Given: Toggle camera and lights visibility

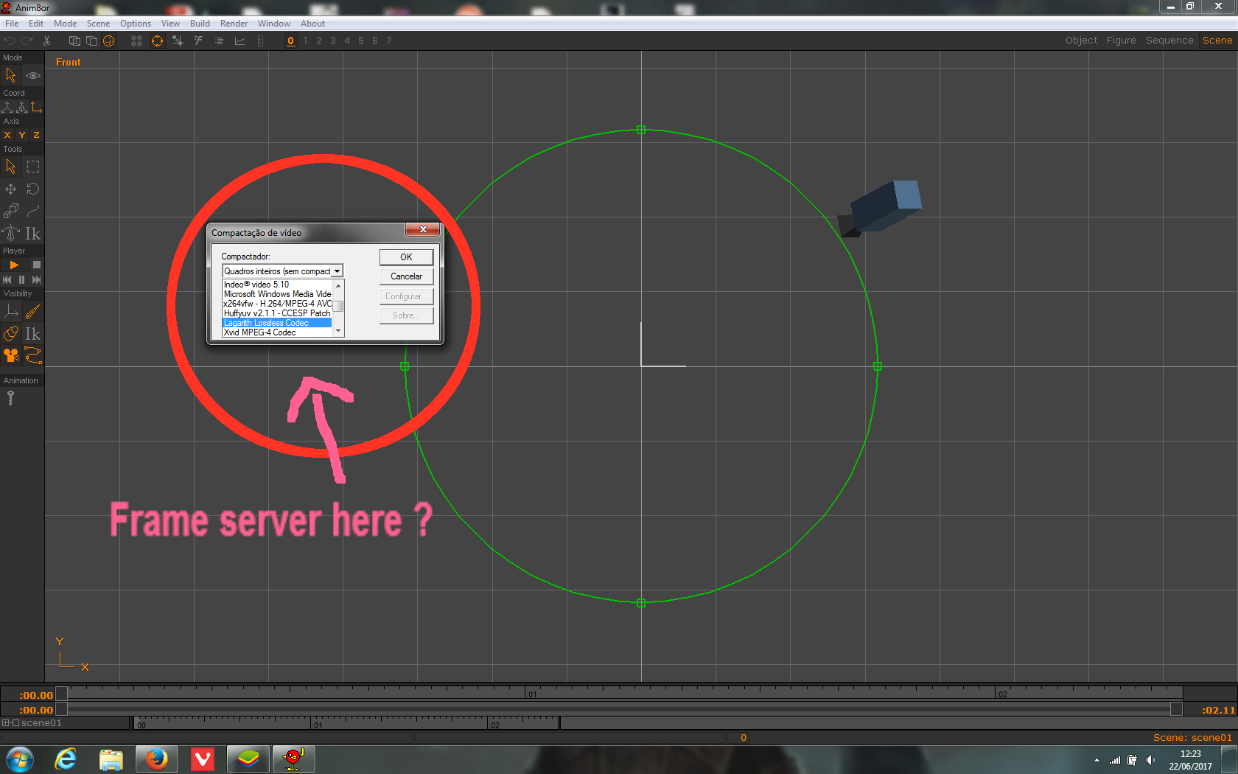Looking at the screenshot, I should (x=11, y=356).
